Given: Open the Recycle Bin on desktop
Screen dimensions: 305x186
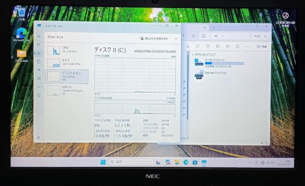Looking at the screenshot, I should click(21, 14).
